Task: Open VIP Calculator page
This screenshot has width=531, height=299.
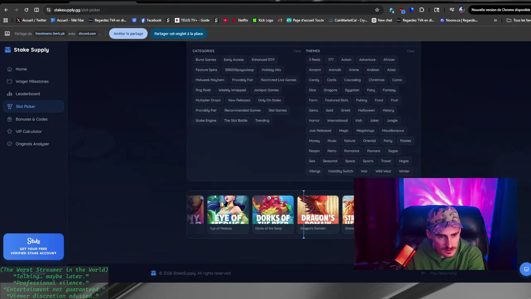Action: point(29,131)
